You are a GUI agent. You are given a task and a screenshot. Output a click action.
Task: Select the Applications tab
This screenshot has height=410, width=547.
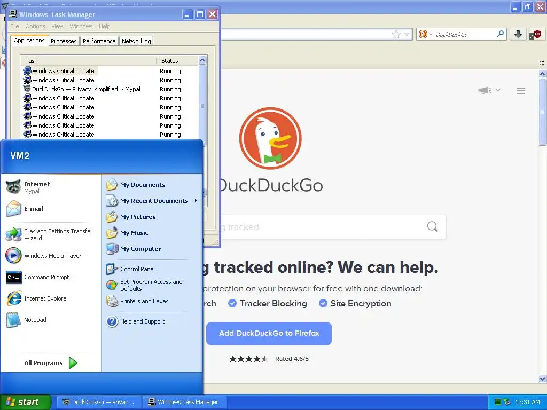(x=29, y=40)
